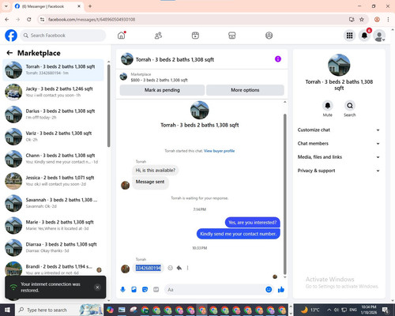The width and height of the screenshot is (395, 316).
Task: Click the conversation scrollbar
Action: point(284,194)
